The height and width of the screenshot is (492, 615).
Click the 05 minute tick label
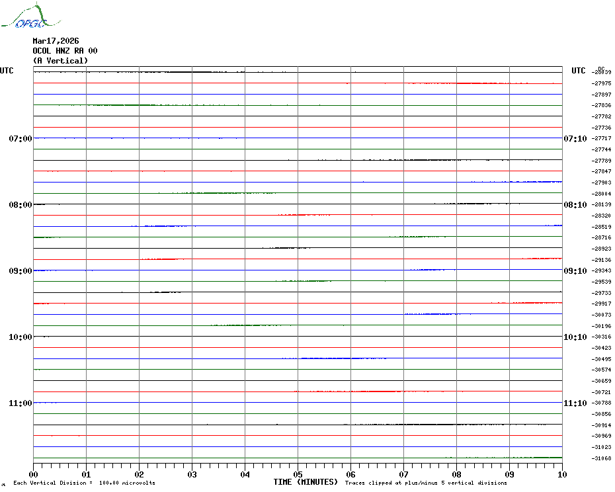[298, 474]
